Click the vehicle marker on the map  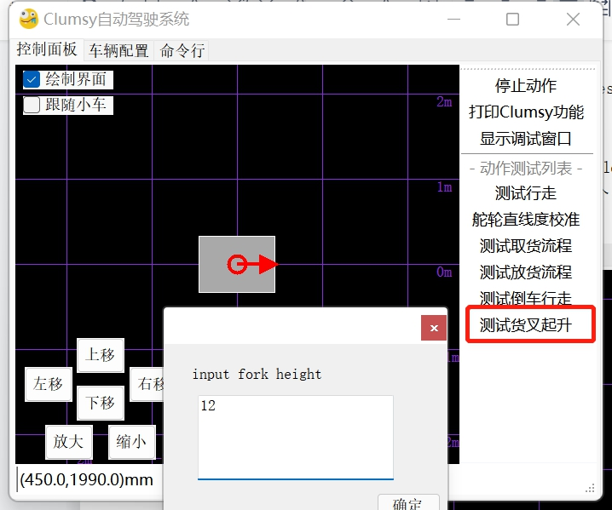tap(237, 265)
